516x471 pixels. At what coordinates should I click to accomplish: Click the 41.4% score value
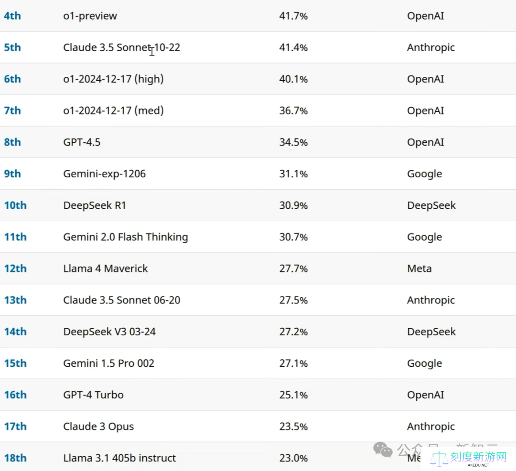tap(293, 47)
